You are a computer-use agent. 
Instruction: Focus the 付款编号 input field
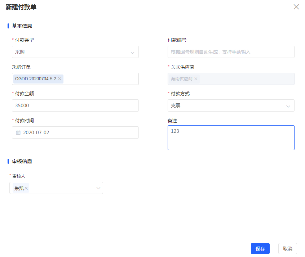(231, 52)
